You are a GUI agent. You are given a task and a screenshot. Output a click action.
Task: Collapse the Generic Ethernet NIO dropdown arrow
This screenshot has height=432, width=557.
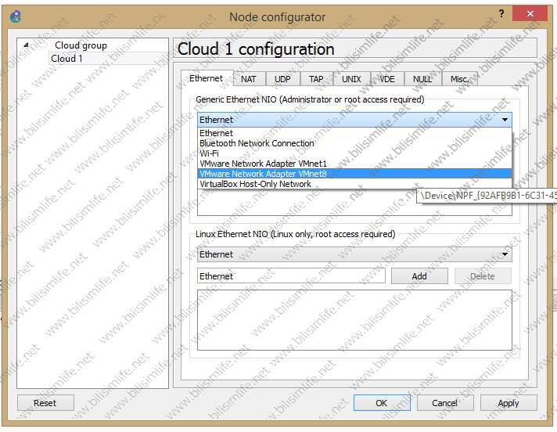[x=505, y=121]
